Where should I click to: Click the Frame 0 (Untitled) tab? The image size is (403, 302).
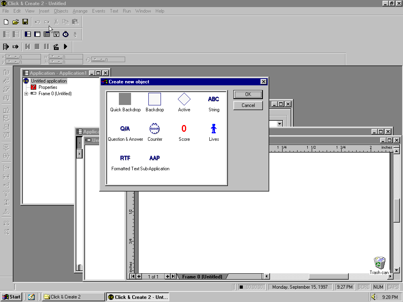click(202, 276)
